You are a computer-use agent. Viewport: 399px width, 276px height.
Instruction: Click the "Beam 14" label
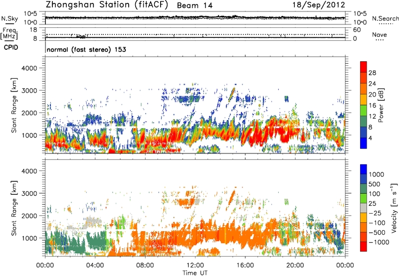pyautogui.click(x=195, y=5)
